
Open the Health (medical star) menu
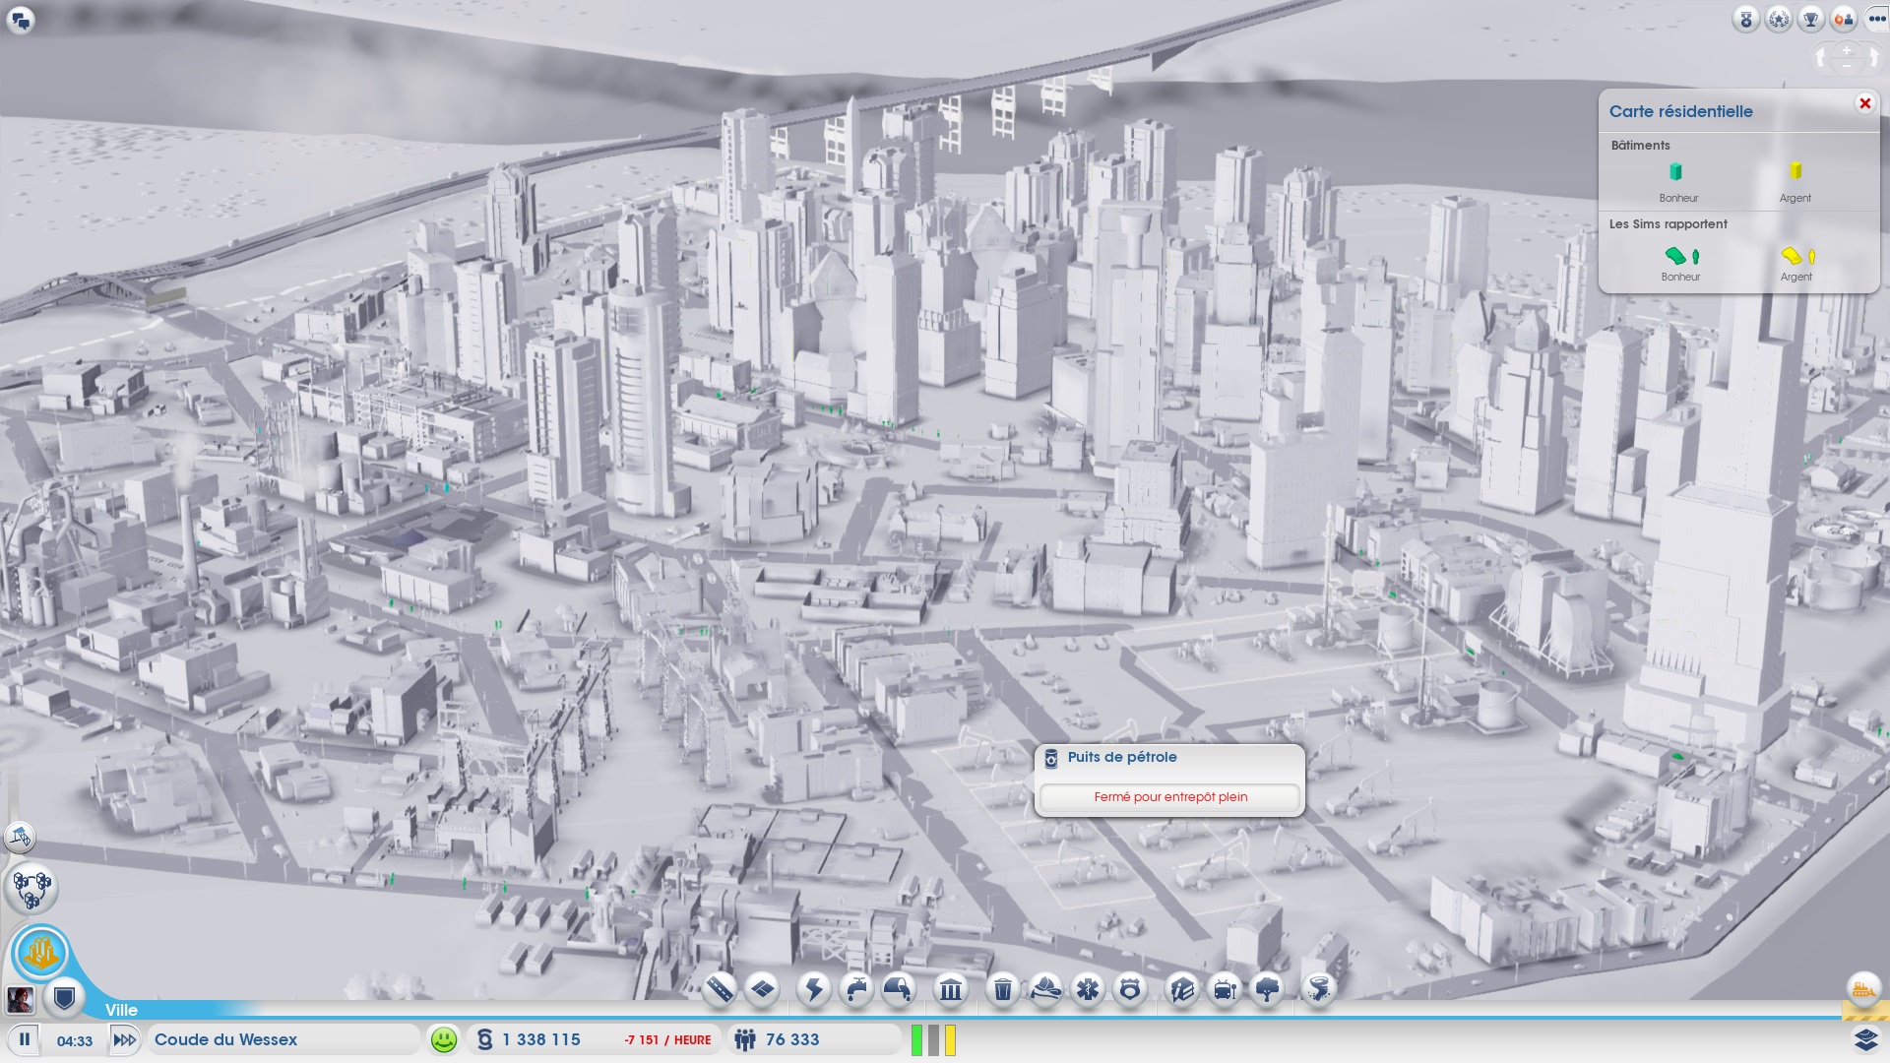1088,988
